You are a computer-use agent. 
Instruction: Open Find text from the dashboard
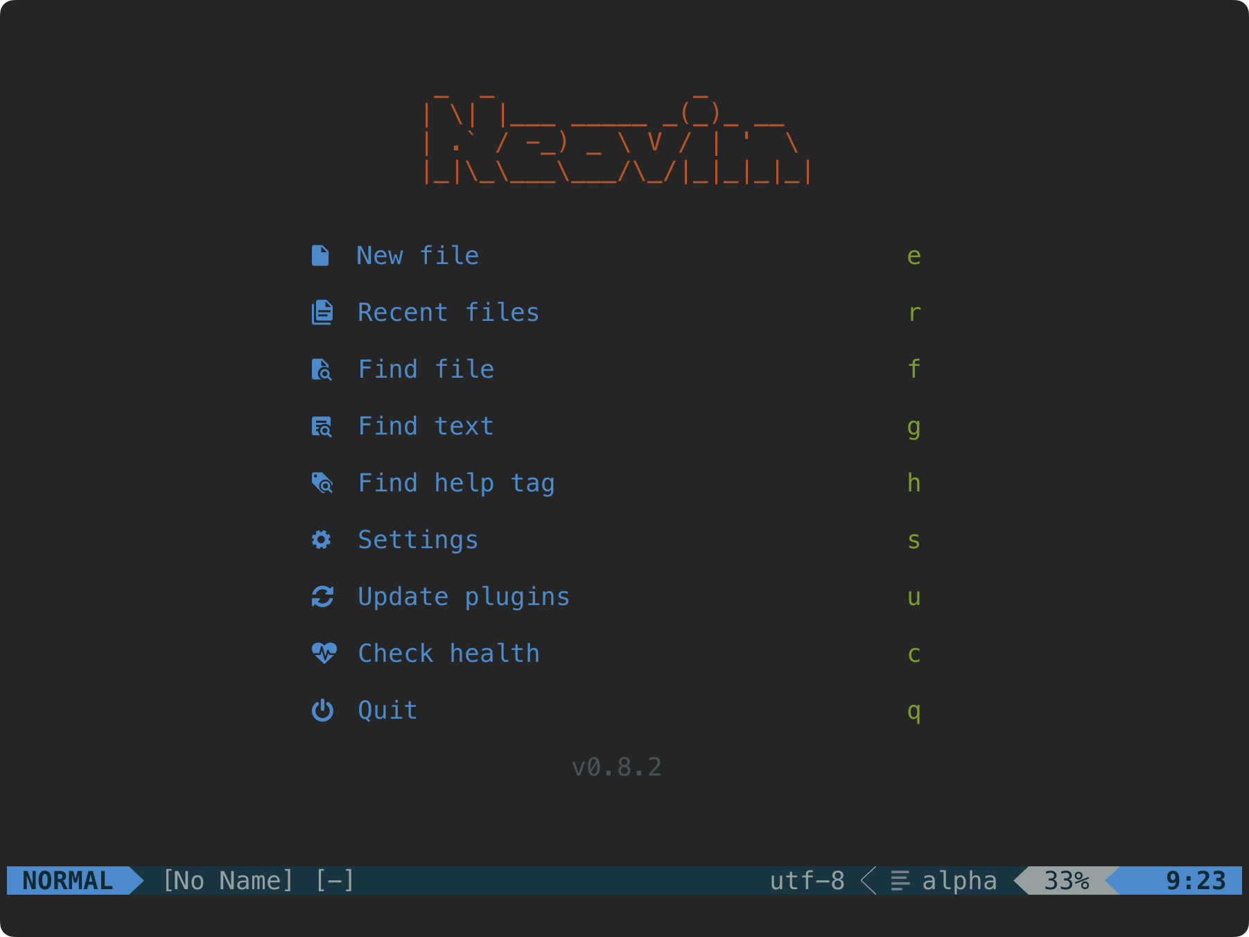click(426, 426)
